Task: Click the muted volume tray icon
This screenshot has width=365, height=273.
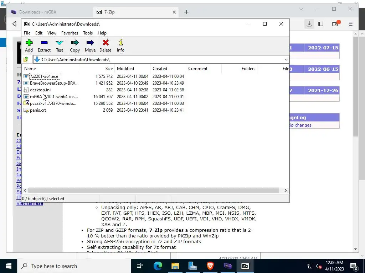Action: [x=319, y=266]
